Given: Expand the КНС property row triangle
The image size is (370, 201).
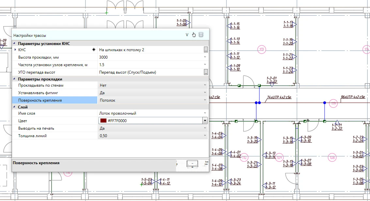Looking at the screenshot, I should (x=15, y=50).
